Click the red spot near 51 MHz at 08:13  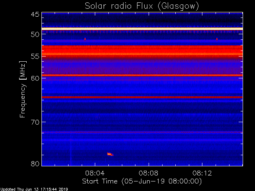[x=217, y=39]
